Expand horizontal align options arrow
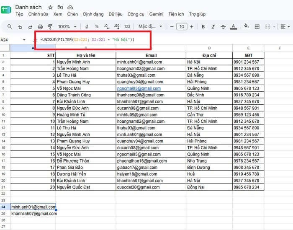 pyautogui.click(x=289, y=27)
